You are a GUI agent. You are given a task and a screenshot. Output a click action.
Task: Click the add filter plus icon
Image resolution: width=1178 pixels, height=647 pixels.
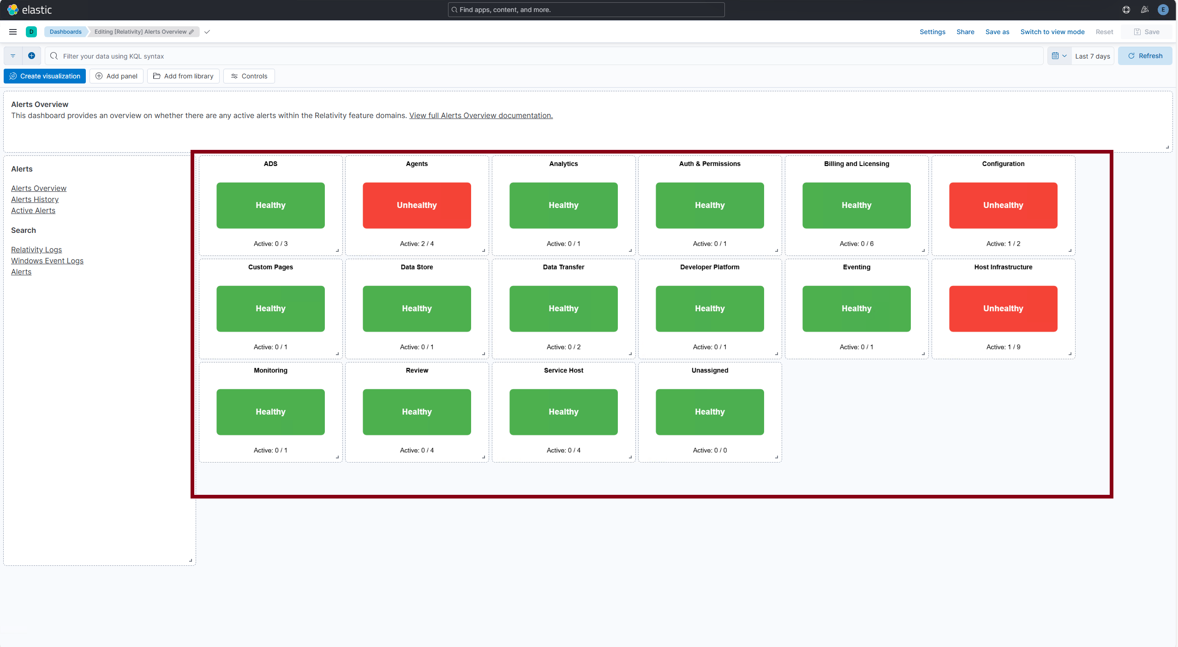click(x=31, y=56)
